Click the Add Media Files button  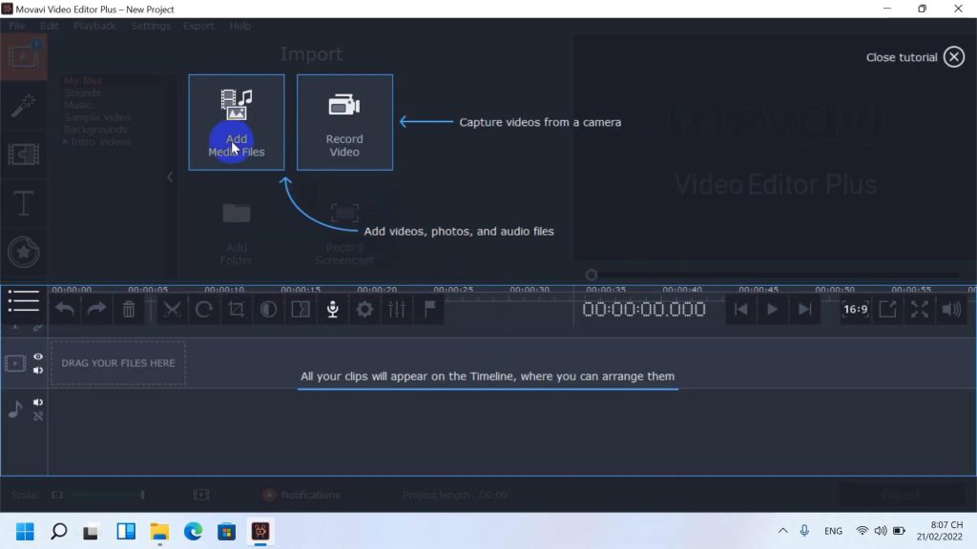click(x=236, y=121)
